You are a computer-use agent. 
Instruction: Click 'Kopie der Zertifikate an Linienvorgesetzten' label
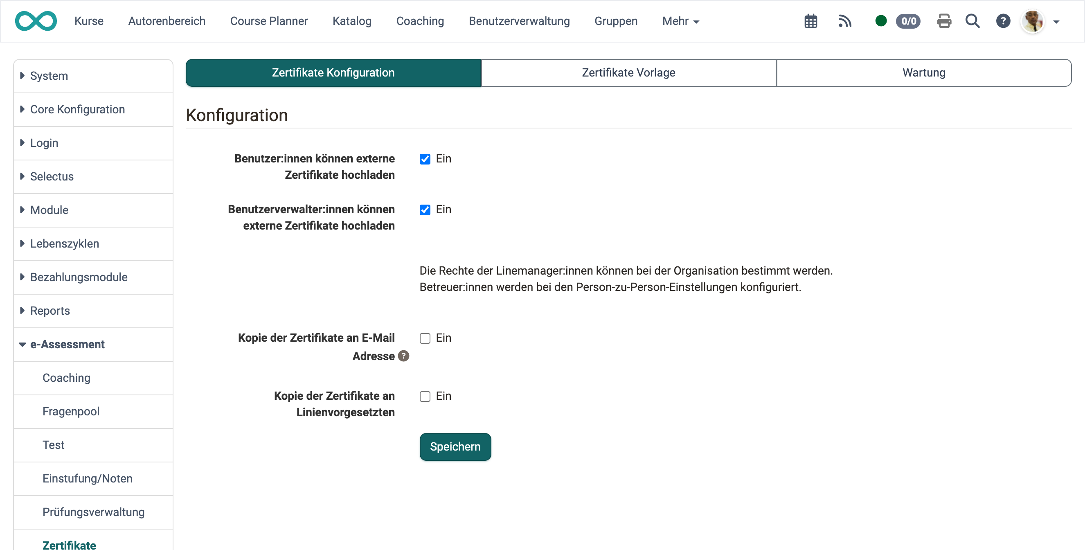[334, 404]
